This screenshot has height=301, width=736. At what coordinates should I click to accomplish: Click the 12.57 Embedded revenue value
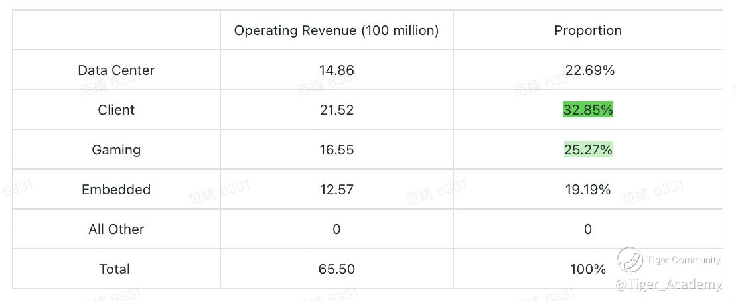(336, 190)
